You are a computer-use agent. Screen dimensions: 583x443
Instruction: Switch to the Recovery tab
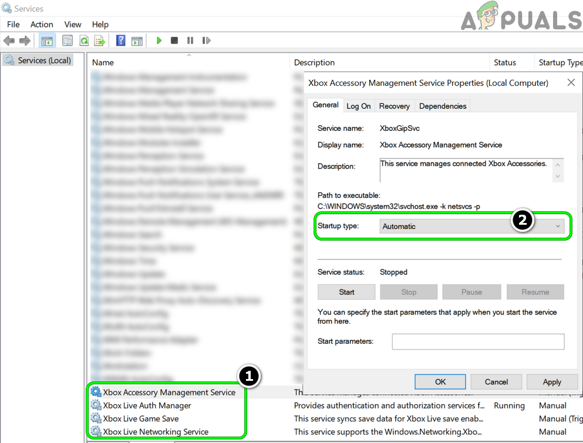point(394,106)
